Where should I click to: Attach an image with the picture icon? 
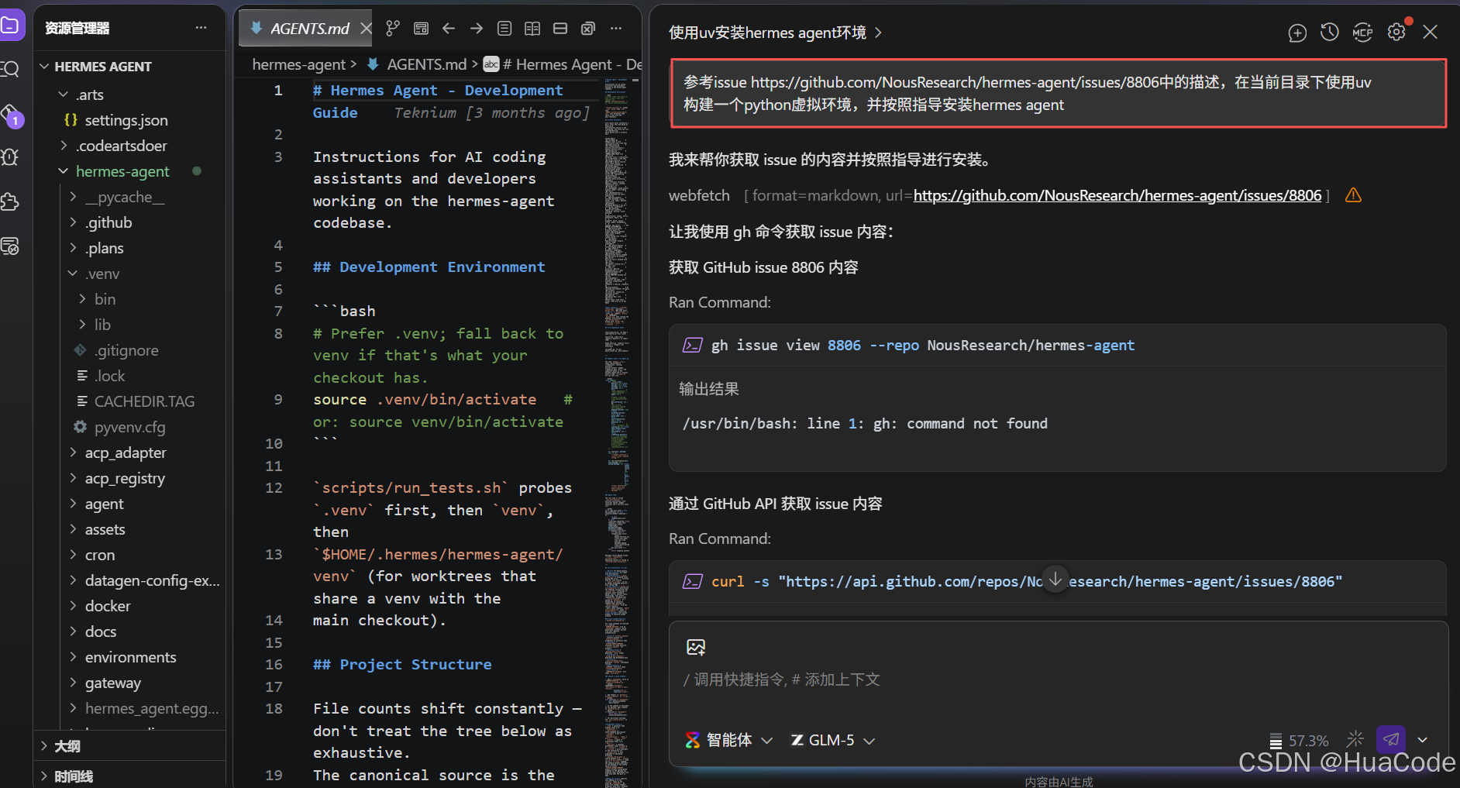tap(696, 647)
